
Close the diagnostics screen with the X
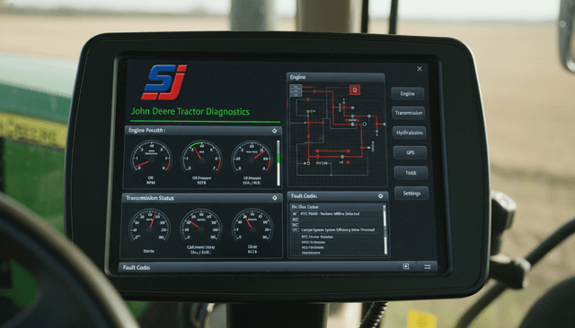[x=420, y=69]
